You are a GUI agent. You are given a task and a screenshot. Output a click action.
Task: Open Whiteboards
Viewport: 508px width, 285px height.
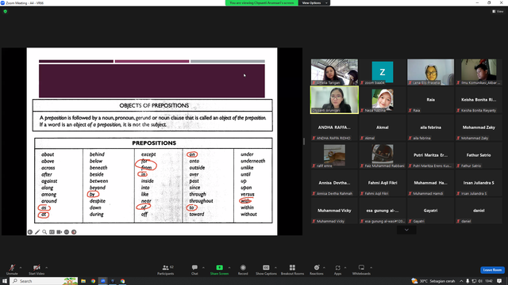click(x=361, y=269)
